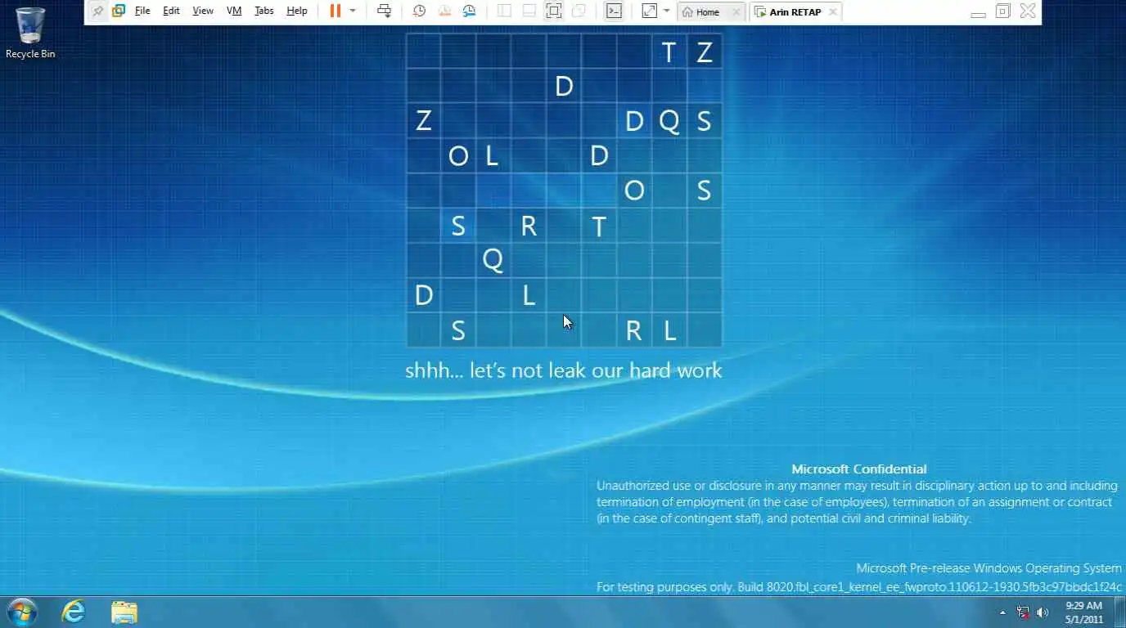
Task: Switch to Unity mode icon
Action: coord(579,11)
